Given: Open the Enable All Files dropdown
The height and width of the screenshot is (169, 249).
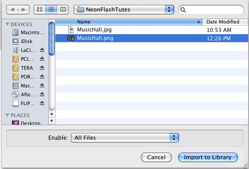Looking at the screenshot, I should point(125,138).
